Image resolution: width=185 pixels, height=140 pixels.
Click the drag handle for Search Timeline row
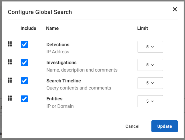tap(10, 80)
